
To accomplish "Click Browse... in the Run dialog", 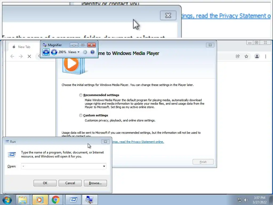I will click(x=95, y=183).
